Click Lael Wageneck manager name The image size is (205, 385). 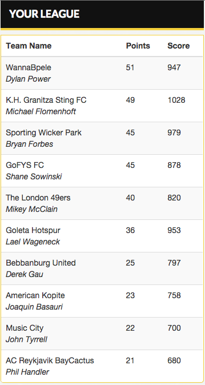click(x=33, y=242)
